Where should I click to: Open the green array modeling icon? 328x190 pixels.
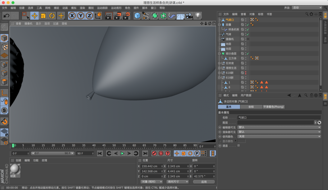(163, 16)
